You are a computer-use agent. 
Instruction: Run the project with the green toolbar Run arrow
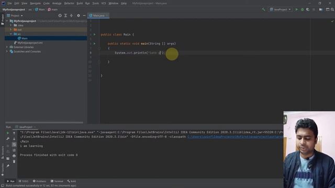pyautogui.click(x=296, y=9)
